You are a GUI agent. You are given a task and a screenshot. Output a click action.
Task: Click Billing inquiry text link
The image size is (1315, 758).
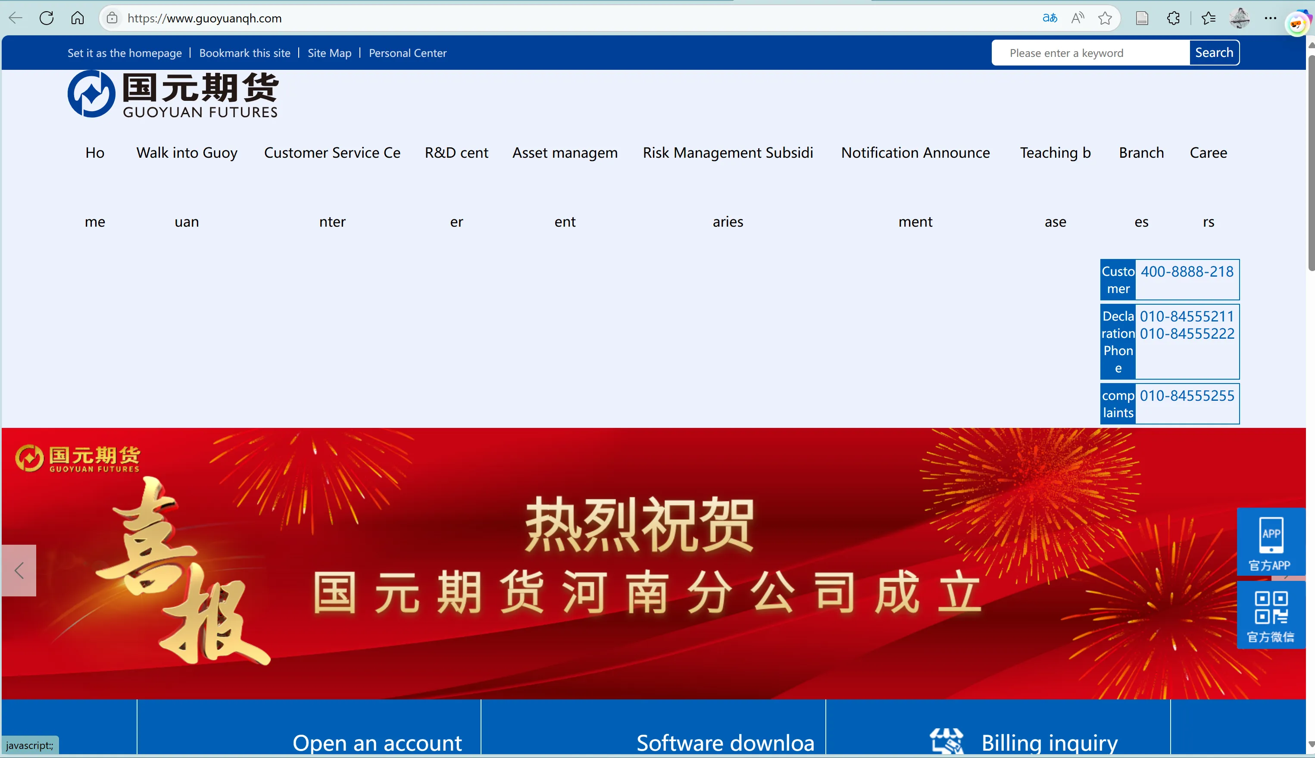(1050, 742)
